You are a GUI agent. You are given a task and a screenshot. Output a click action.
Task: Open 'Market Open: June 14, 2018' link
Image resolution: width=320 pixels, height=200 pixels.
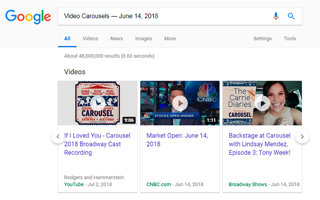point(177,140)
